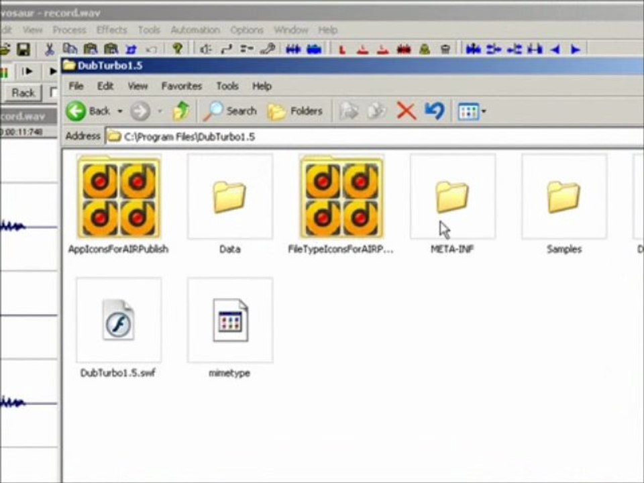This screenshot has width=644, height=483.
Task: Click the trash bin icon in Wavosaur toolbar
Action: coord(445,50)
